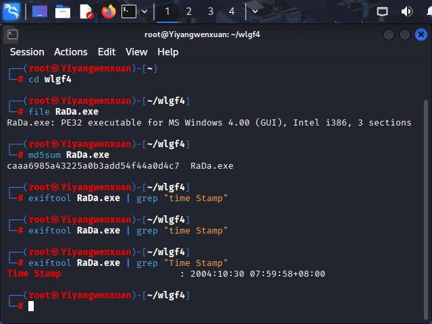Open the Edit menu
This screenshot has height=324, width=432.
click(107, 52)
